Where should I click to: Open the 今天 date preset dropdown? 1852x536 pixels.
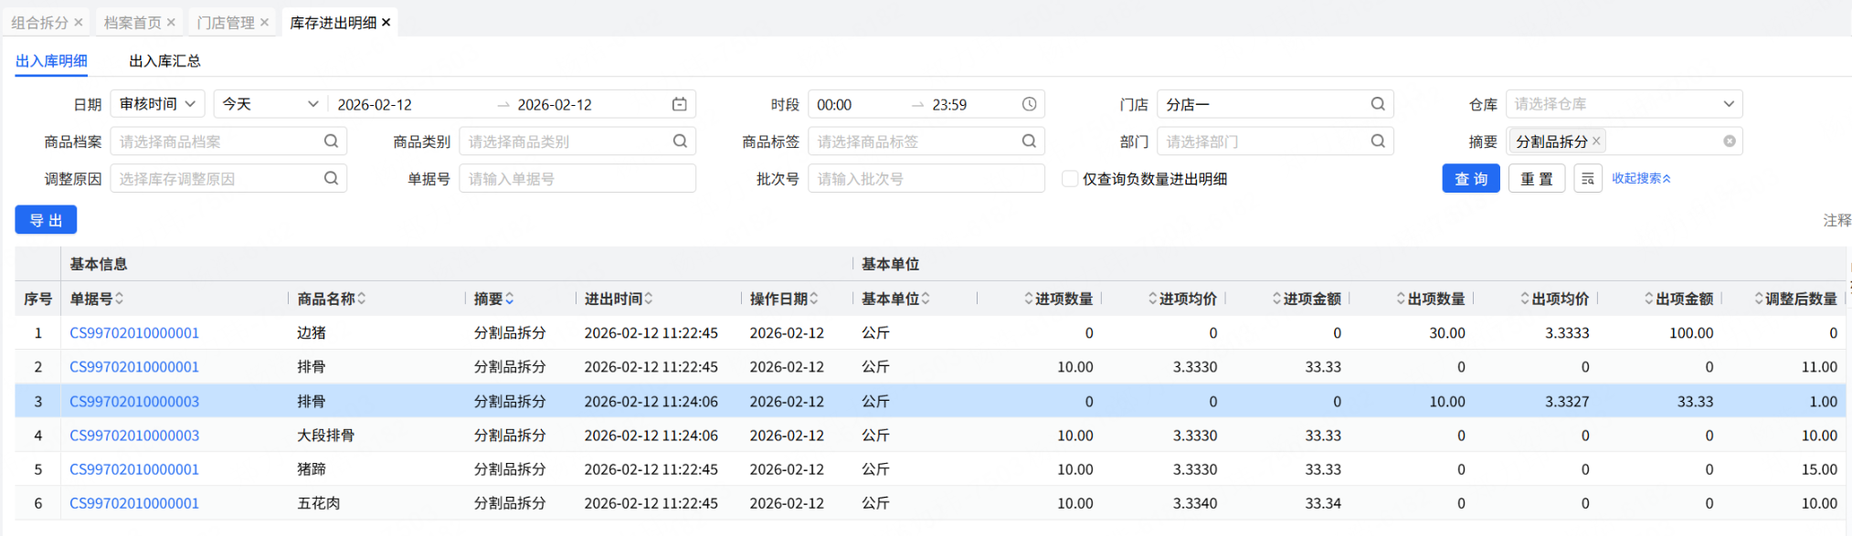point(270,104)
